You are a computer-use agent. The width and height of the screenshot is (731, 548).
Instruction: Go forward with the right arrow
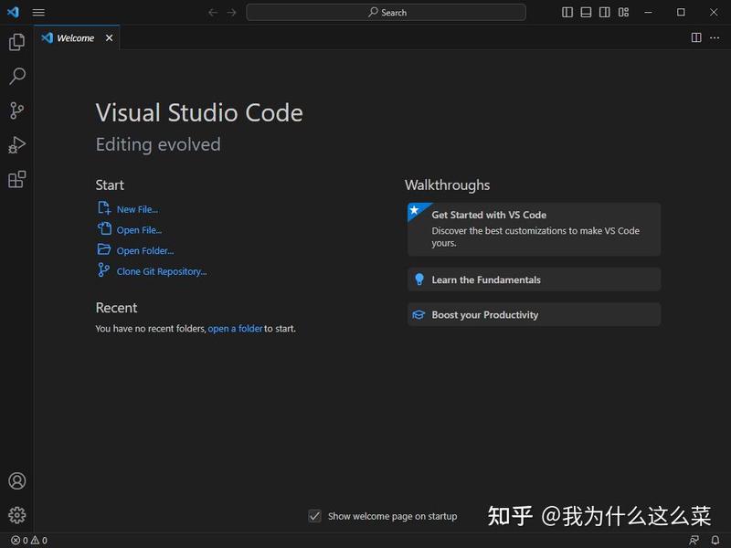click(x=232, y=13)
